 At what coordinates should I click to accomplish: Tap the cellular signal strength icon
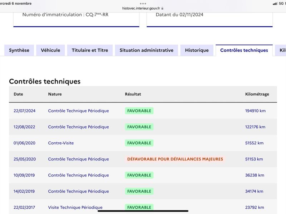click(275, 4)
